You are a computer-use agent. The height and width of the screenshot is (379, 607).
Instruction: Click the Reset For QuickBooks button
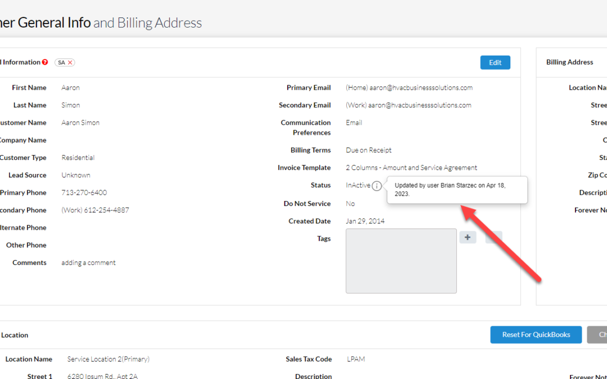(x=536, y=335)
